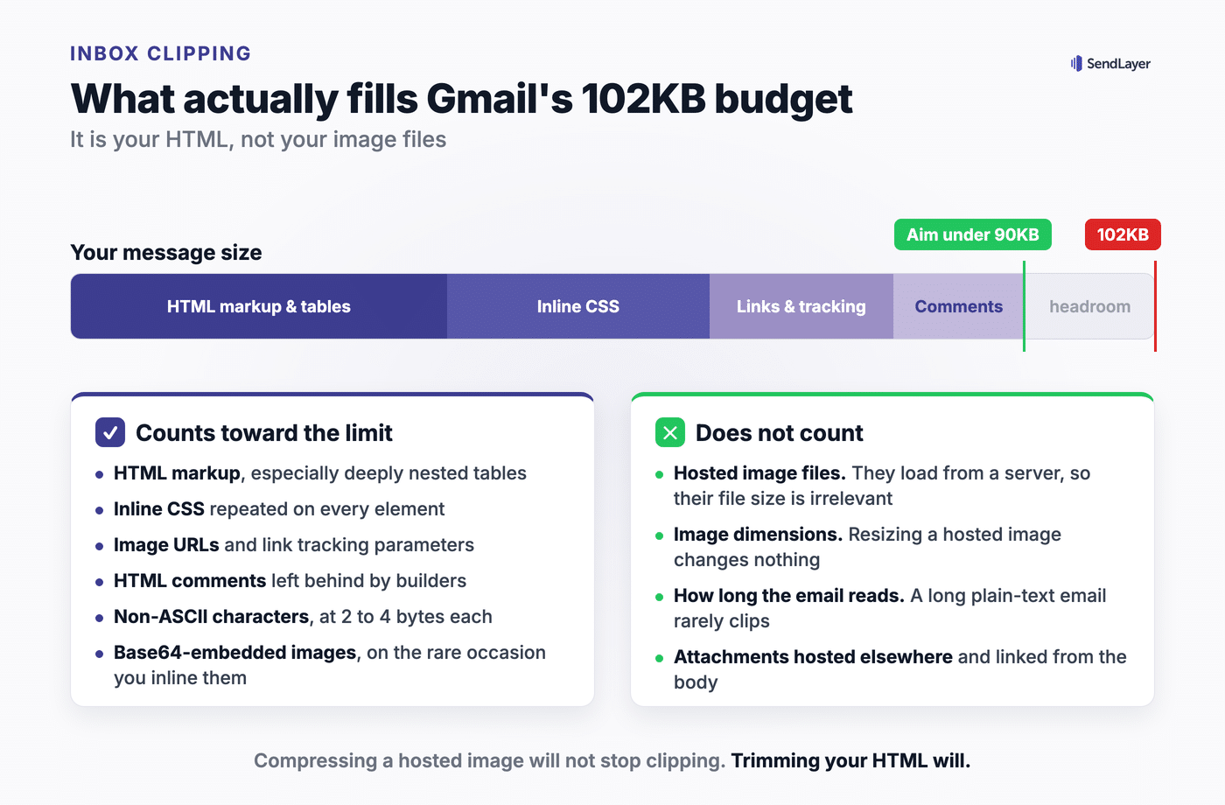Click the green X icon beside Does not count

(670, 432)
